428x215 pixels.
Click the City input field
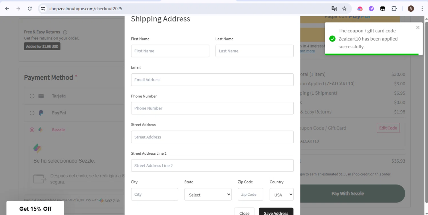click(x=155, y=194)
